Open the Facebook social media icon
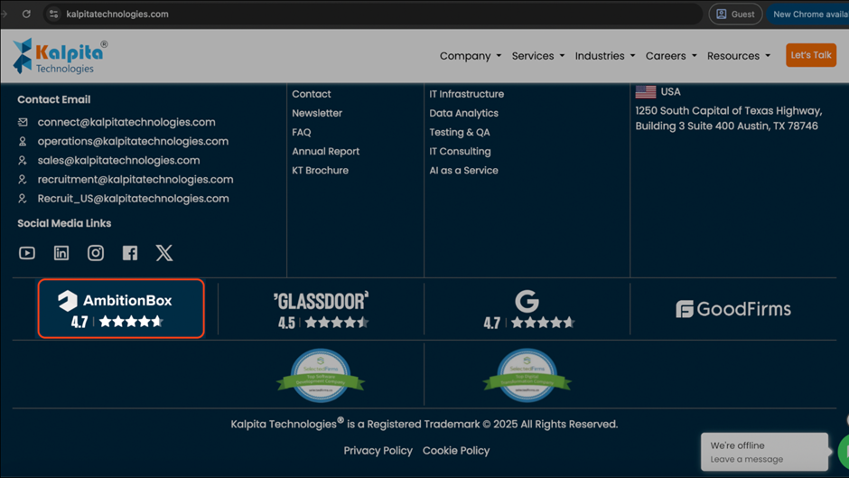The height and width of the screenshot is (478, 849). tap(130, 253)
